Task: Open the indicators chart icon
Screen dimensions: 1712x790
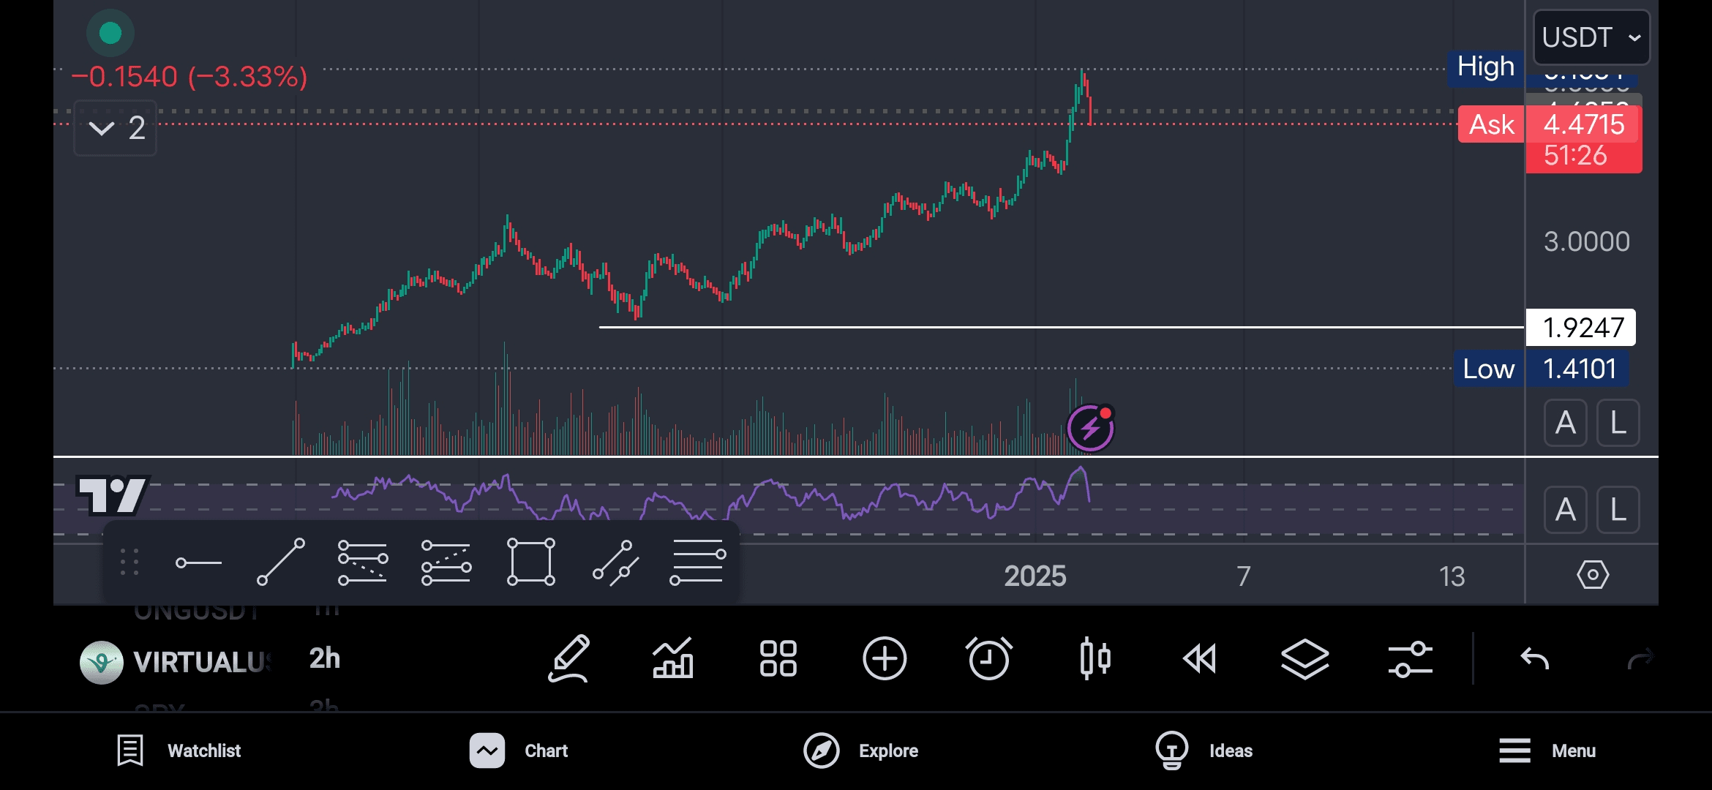Action: (673, 659)
